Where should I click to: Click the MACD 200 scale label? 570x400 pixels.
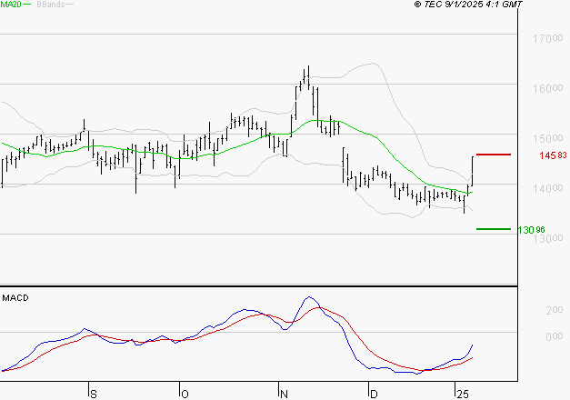(x=555, y=310)
